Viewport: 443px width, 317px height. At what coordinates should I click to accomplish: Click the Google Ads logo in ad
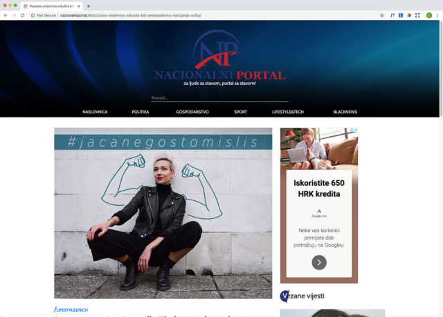point(319,213)
